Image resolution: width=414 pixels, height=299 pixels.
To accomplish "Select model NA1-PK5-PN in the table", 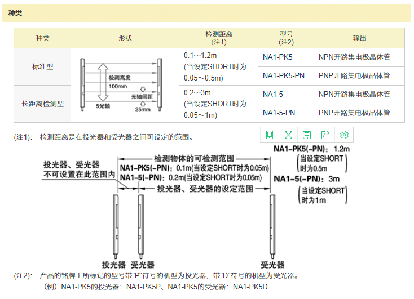I will (x=284, y=76).
